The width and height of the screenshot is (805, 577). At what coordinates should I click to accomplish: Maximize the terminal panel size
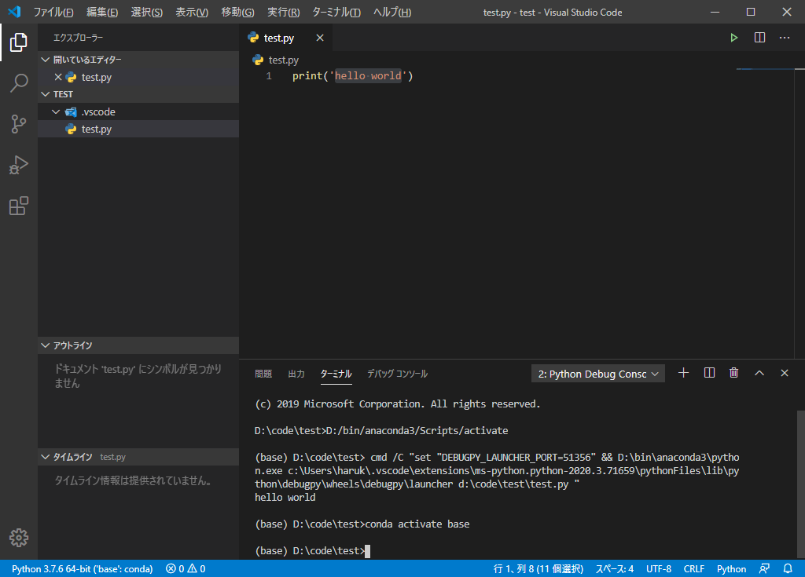pyautogui.click(x=759, y=373)
